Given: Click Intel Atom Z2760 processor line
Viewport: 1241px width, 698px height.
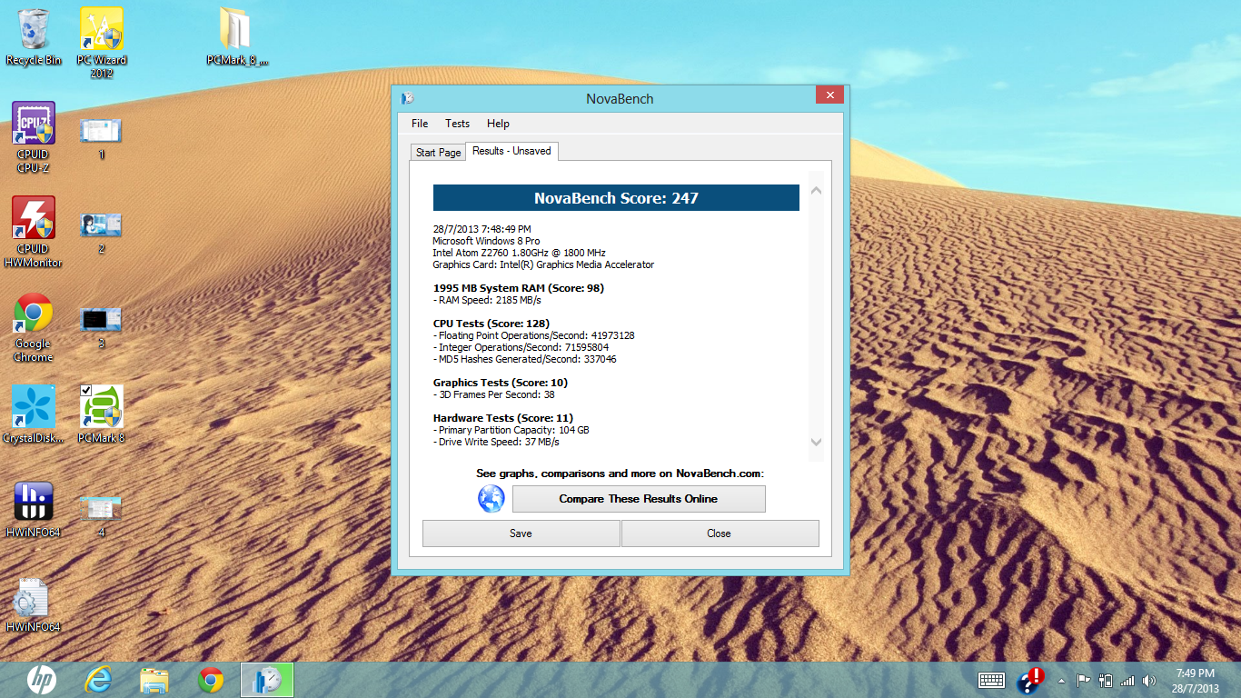Looking at the screenshot, I should tap(520, 253).
